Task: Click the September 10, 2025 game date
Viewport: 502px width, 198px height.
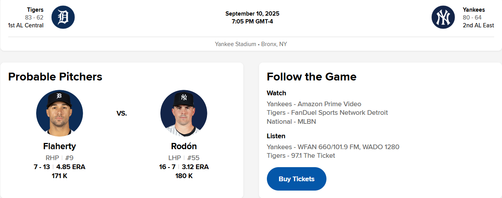Action: tap(252, 14)
